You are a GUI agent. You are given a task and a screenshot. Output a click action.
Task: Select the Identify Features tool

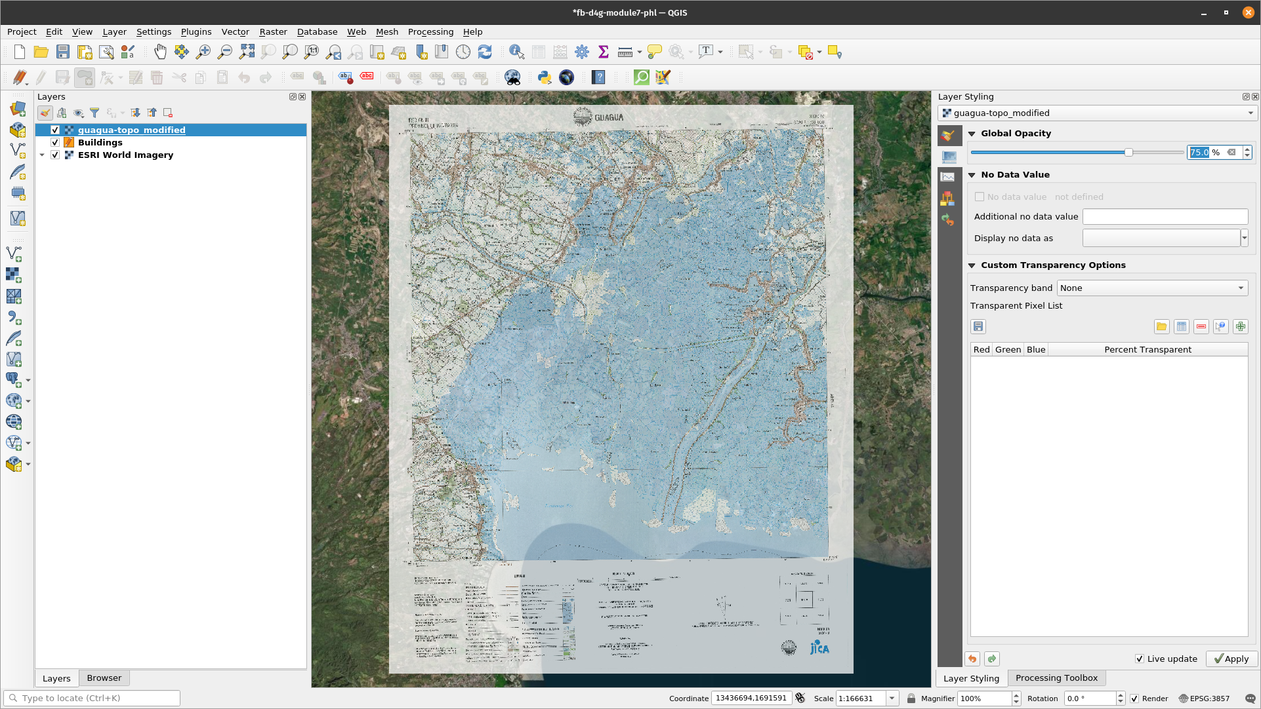click(517, 52)
